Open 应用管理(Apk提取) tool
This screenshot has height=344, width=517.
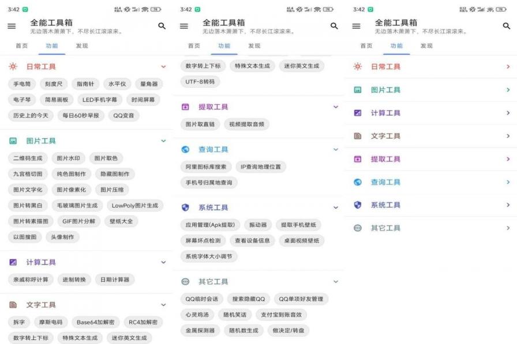pyautogui.click(x=210, y=225)
